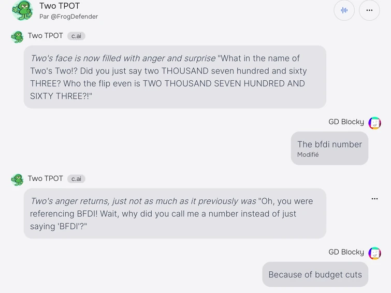Click the first c.ai badge

click(76, 36)
